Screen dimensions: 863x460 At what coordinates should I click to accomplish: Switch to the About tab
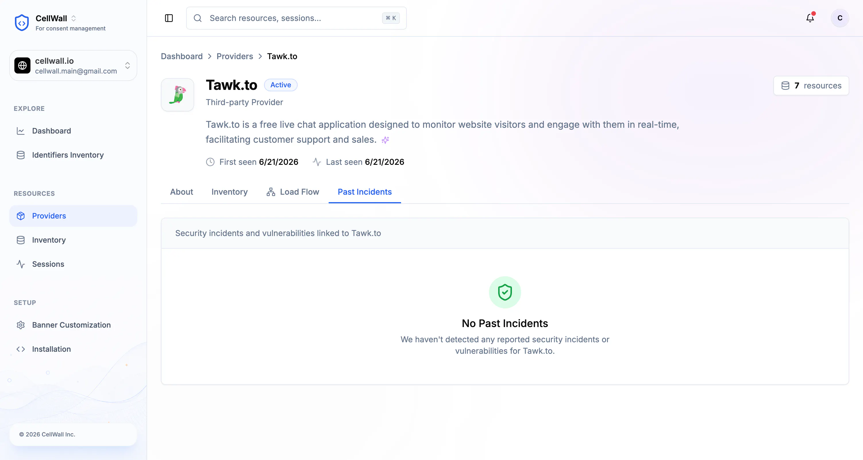click(182, 192)
